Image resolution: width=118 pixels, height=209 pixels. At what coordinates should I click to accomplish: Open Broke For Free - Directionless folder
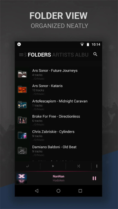(x=58, y=120)
